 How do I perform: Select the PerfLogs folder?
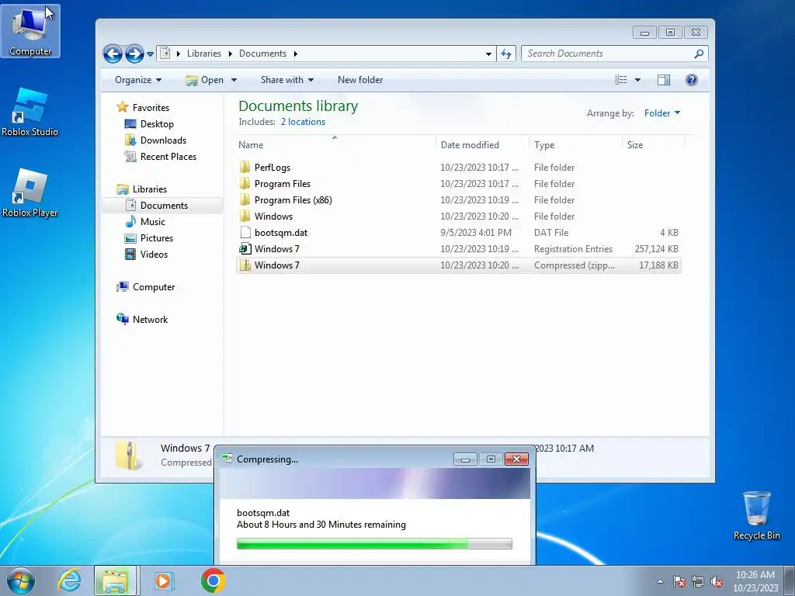pyautogui.click(x=458, y=168)
